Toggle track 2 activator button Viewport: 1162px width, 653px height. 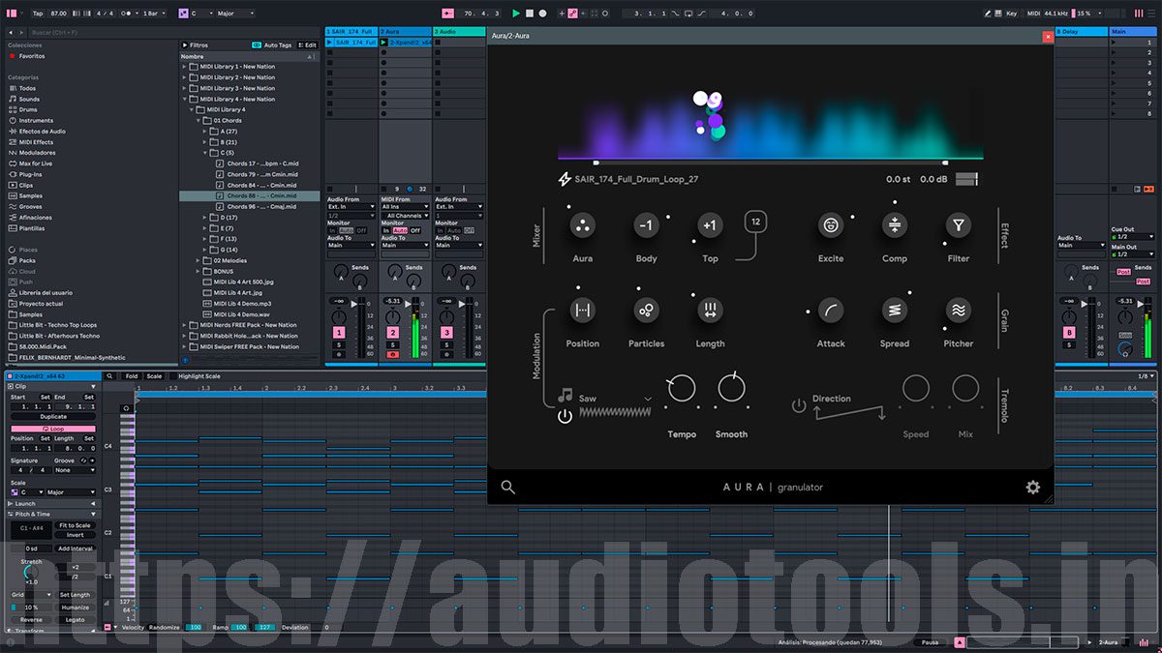(x=393, y=333)
